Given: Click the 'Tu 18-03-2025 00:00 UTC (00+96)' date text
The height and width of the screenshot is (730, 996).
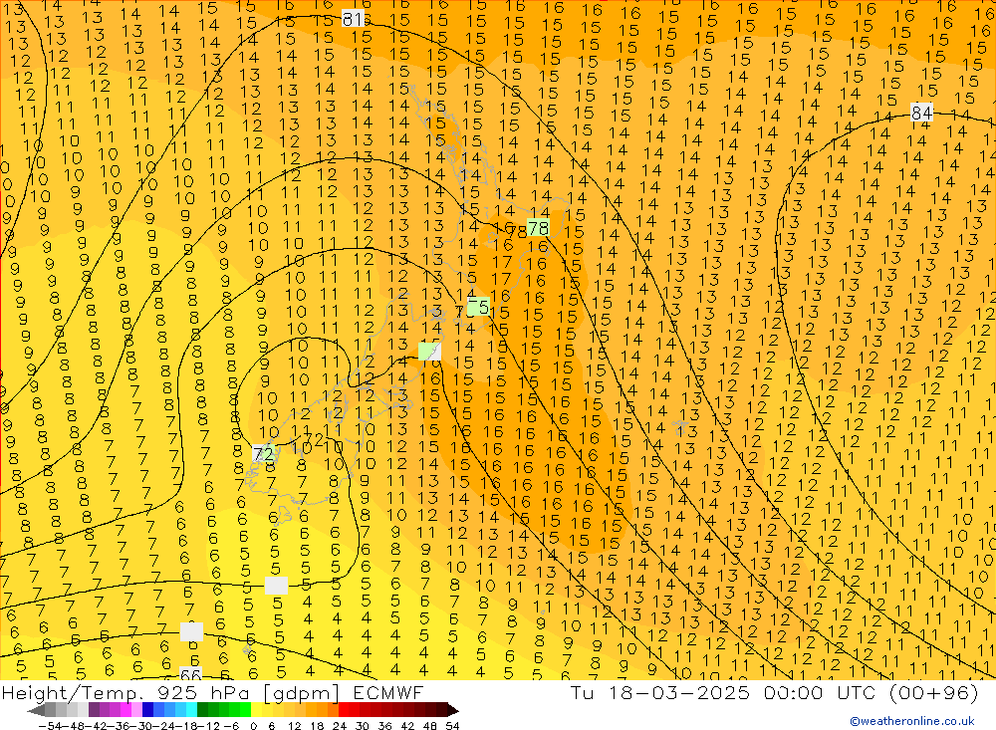Looking at the screenshot, I should (x=774, y=692).
